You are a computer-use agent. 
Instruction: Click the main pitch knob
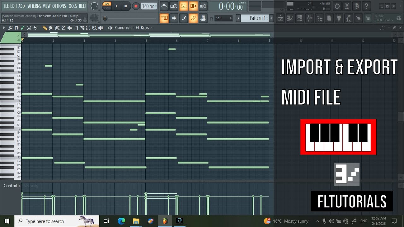pos(94,18)
